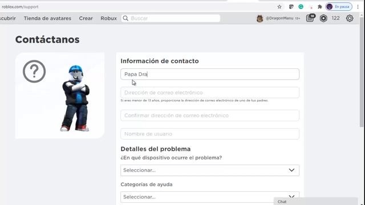This screenshot has width=365, height=205.
Task: Open the Tienda de avatares menu
Action: (x=47, y=18)
